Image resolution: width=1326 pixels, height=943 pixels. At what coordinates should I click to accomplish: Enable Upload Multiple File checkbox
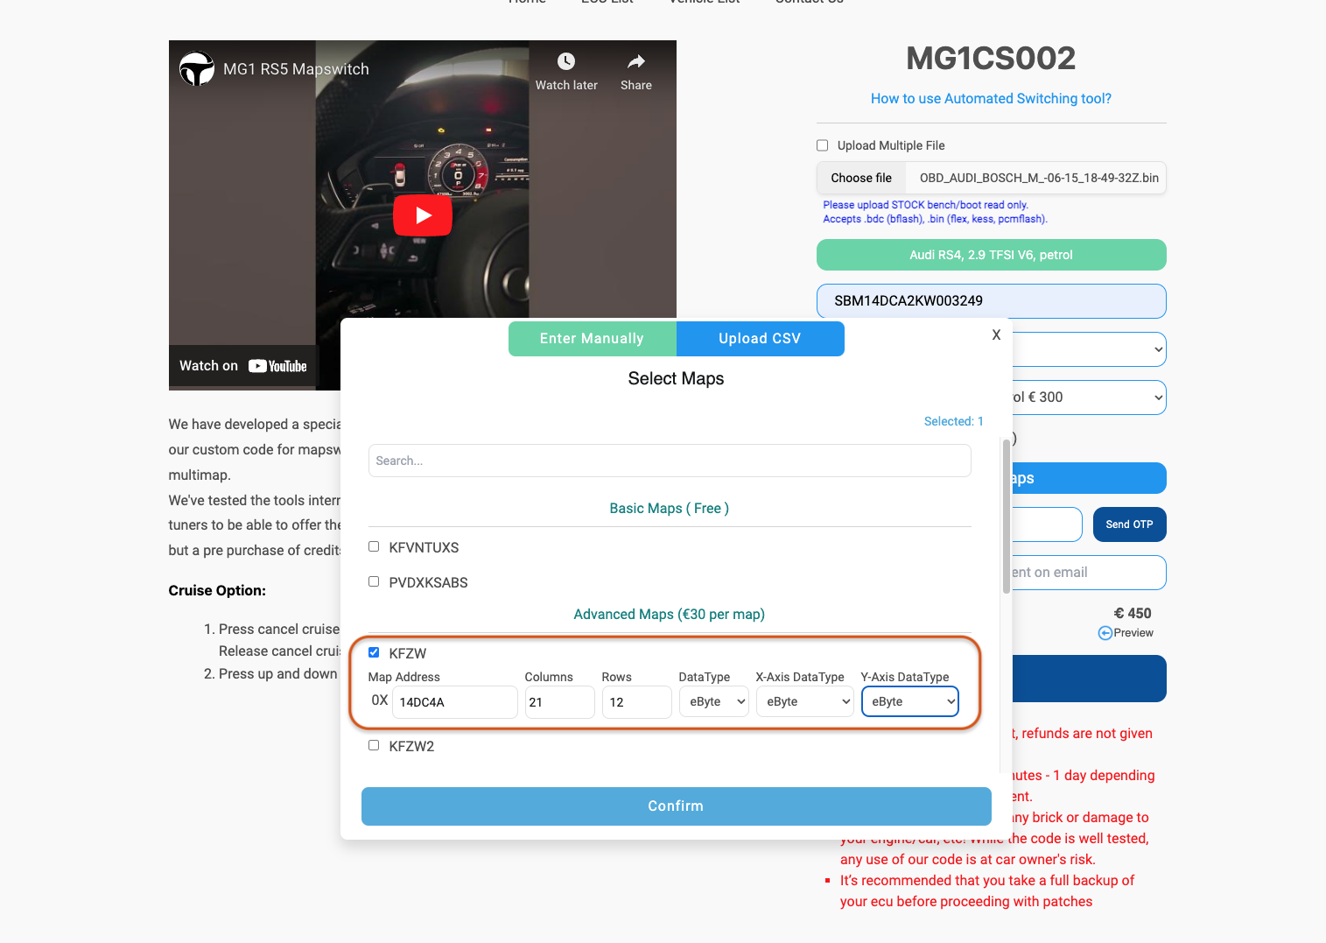click(822, 145)
